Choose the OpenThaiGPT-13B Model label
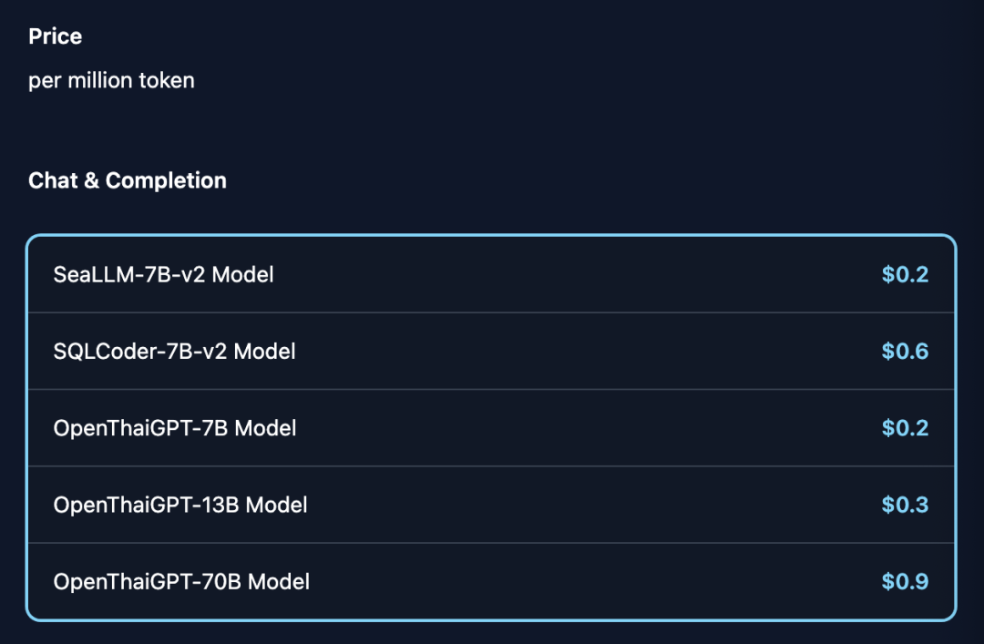The image size is (984, 644). pyautogui.click(x=180, y=505)
